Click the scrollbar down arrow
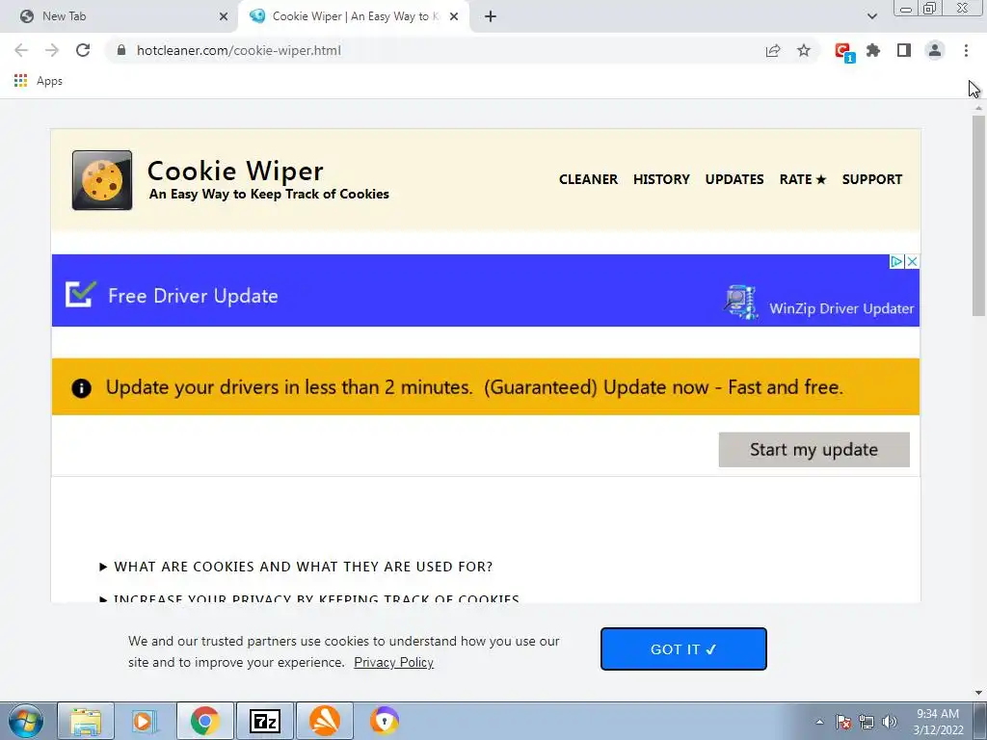Screen dimensions: 987x740 [x=978, y=693]
